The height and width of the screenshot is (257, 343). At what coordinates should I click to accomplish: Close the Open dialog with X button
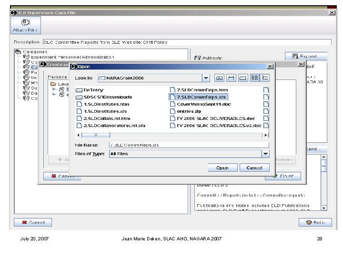270,67
